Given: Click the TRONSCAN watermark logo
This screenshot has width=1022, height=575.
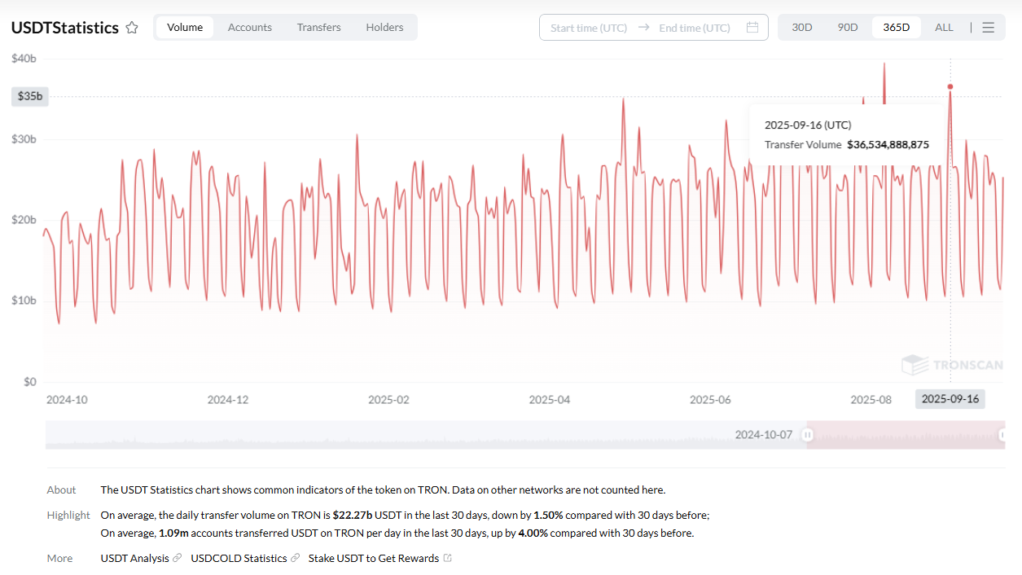Looking at the screenshot, I should coord(952,365).
